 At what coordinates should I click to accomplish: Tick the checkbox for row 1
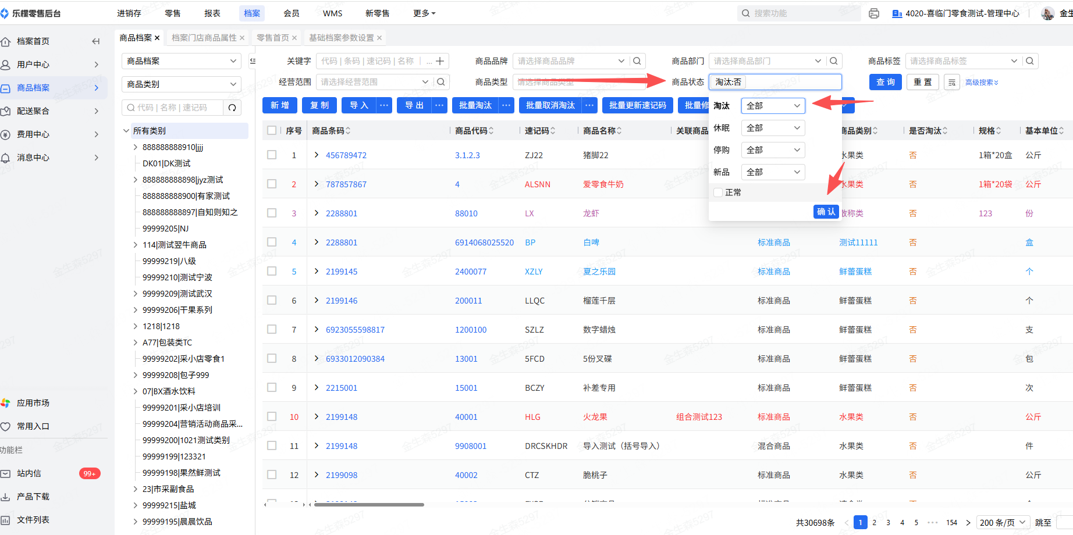click(272, 155)
